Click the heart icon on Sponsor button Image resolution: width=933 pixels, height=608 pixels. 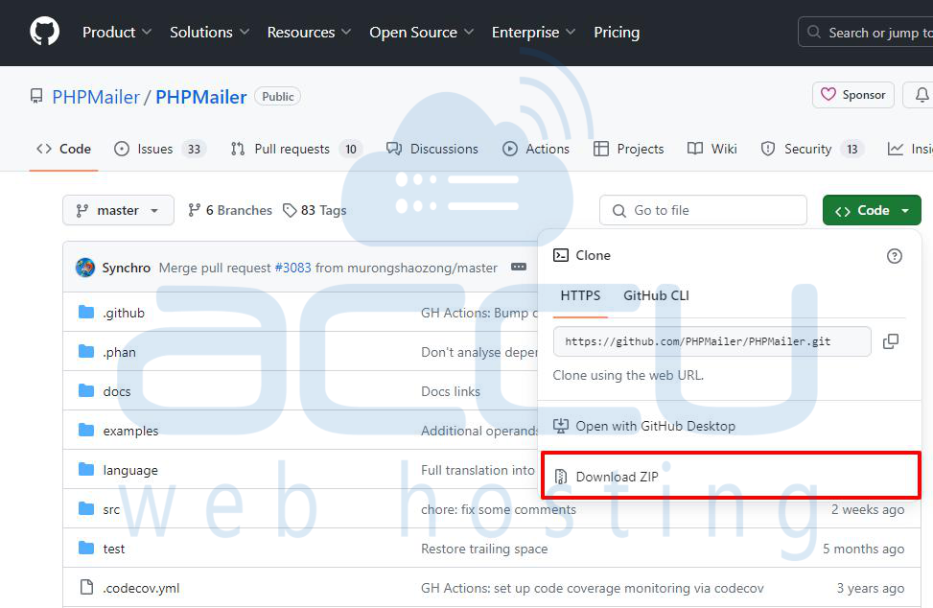(828, 95)
